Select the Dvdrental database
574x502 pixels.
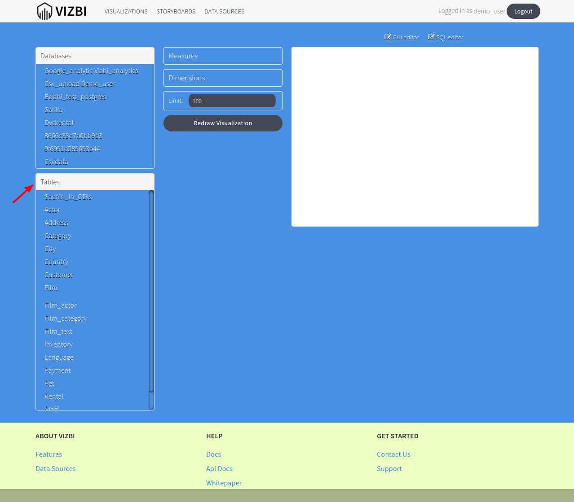click(x=59, y=122)
